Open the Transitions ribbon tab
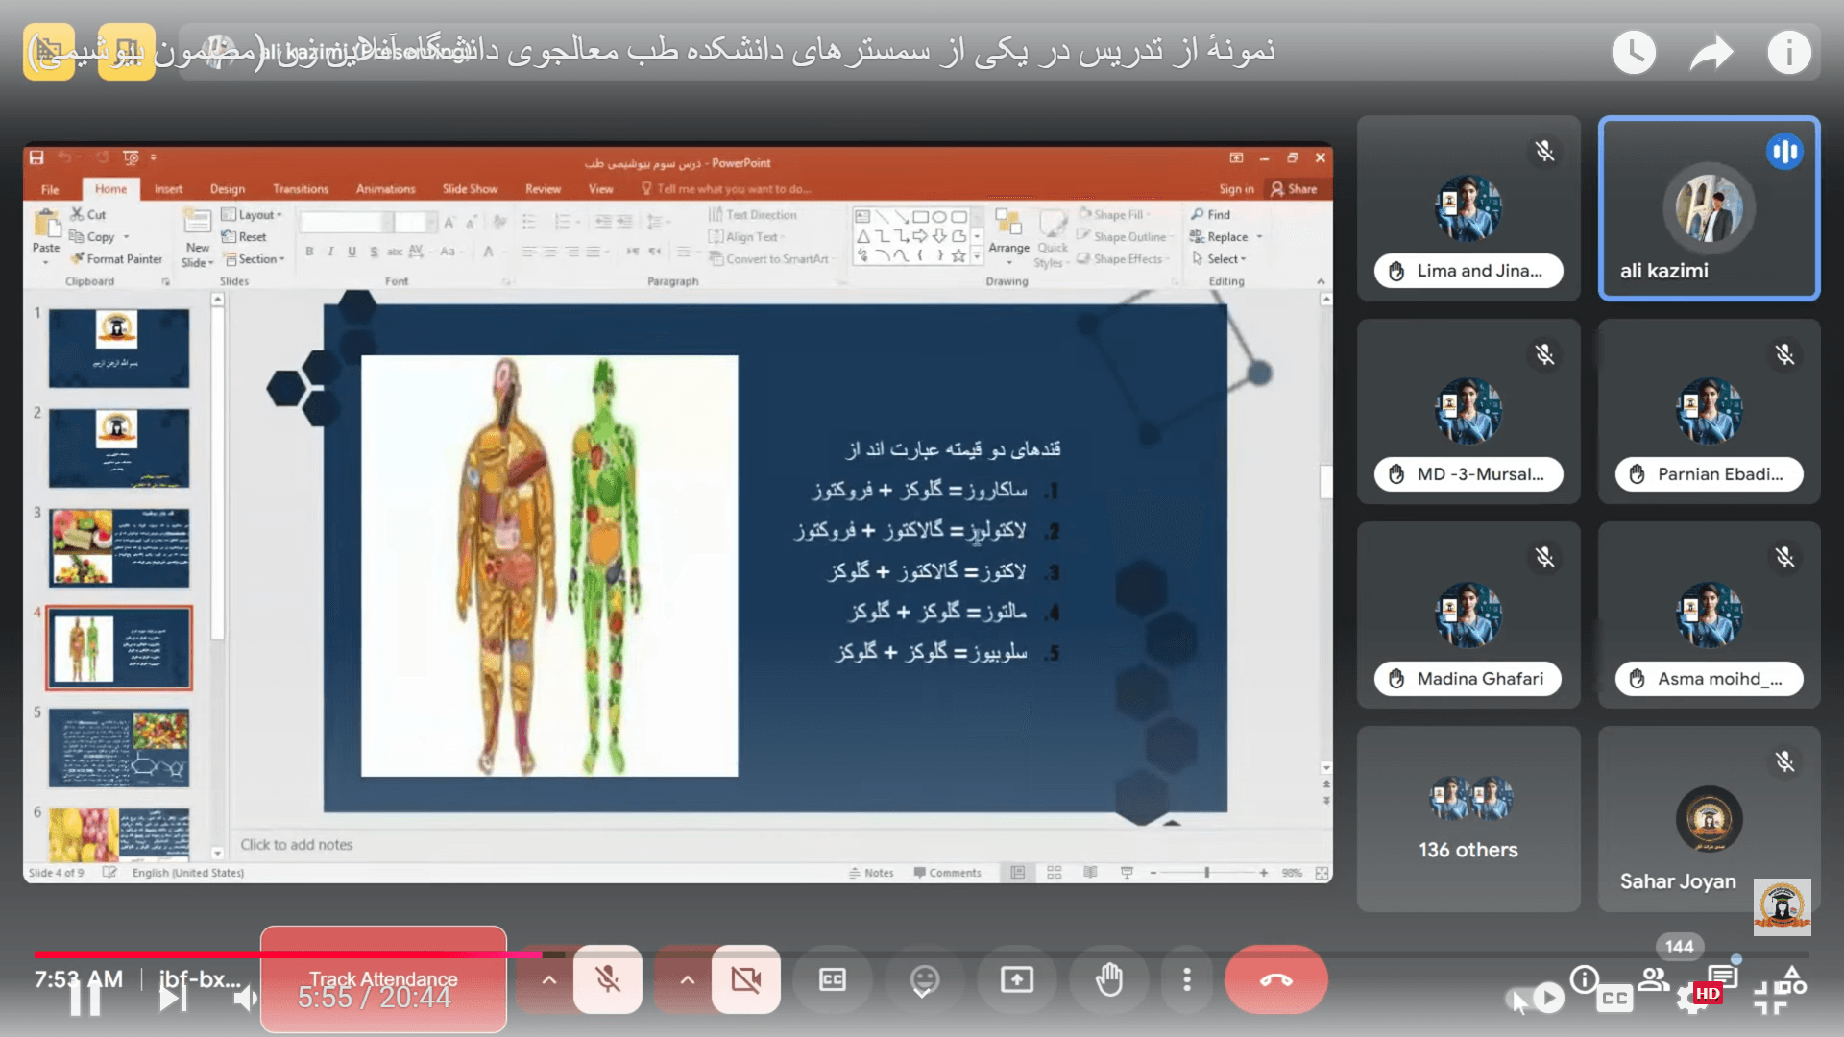 pos(300,189)
